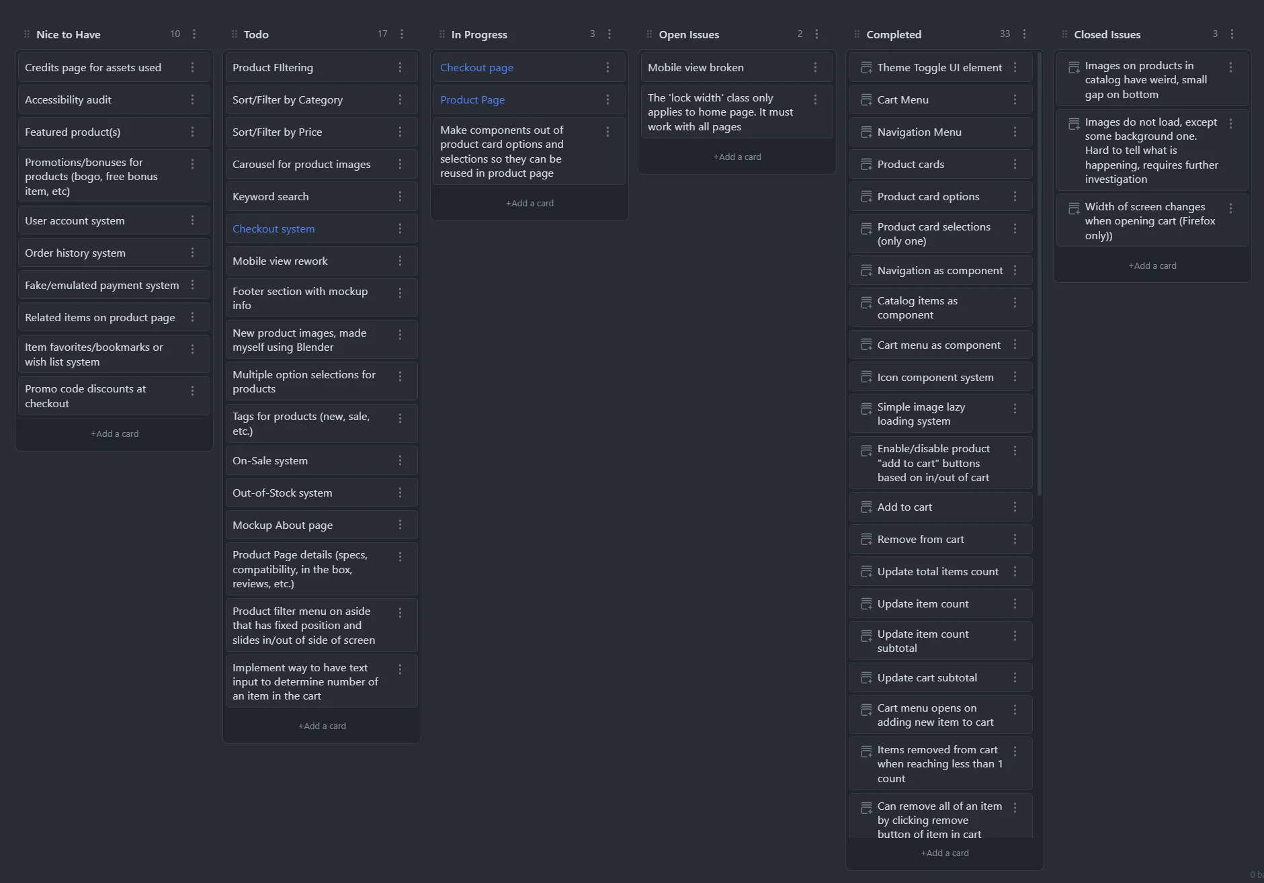Open the options menu on "Mobile view broken" card
The image size is (1264, 883).
point(814,67)
